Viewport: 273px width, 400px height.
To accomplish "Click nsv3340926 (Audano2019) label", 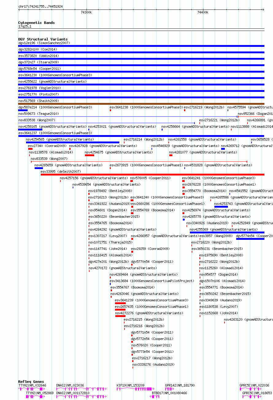I will [207, 223].
